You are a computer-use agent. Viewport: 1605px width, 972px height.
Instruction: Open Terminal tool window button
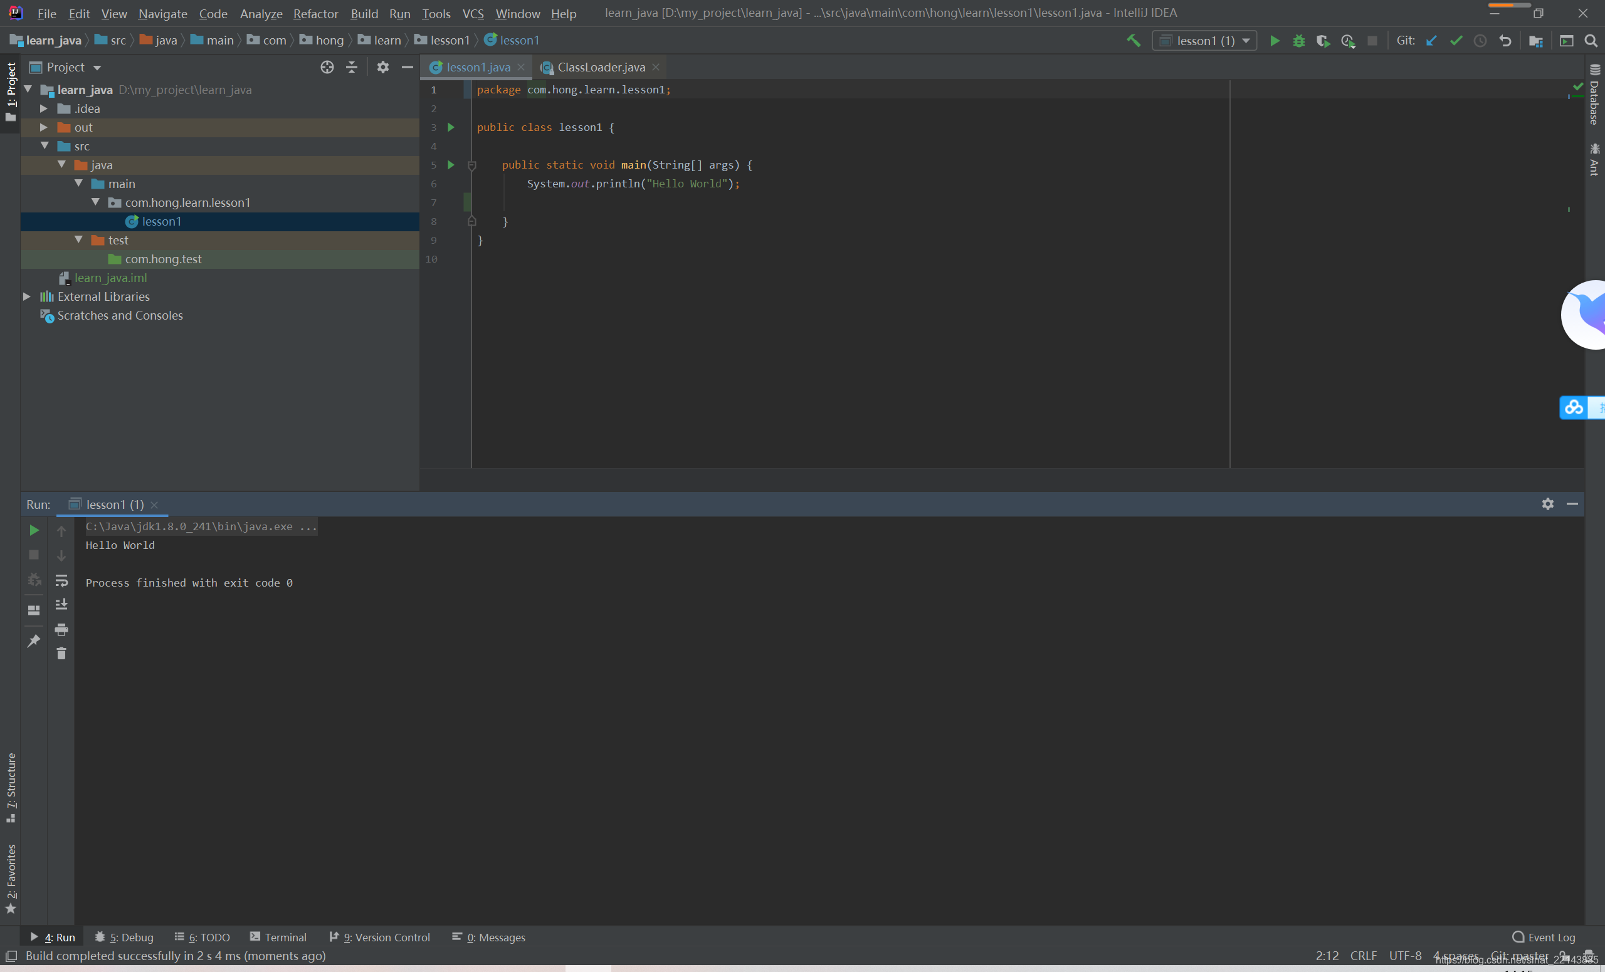click(278, 937)
